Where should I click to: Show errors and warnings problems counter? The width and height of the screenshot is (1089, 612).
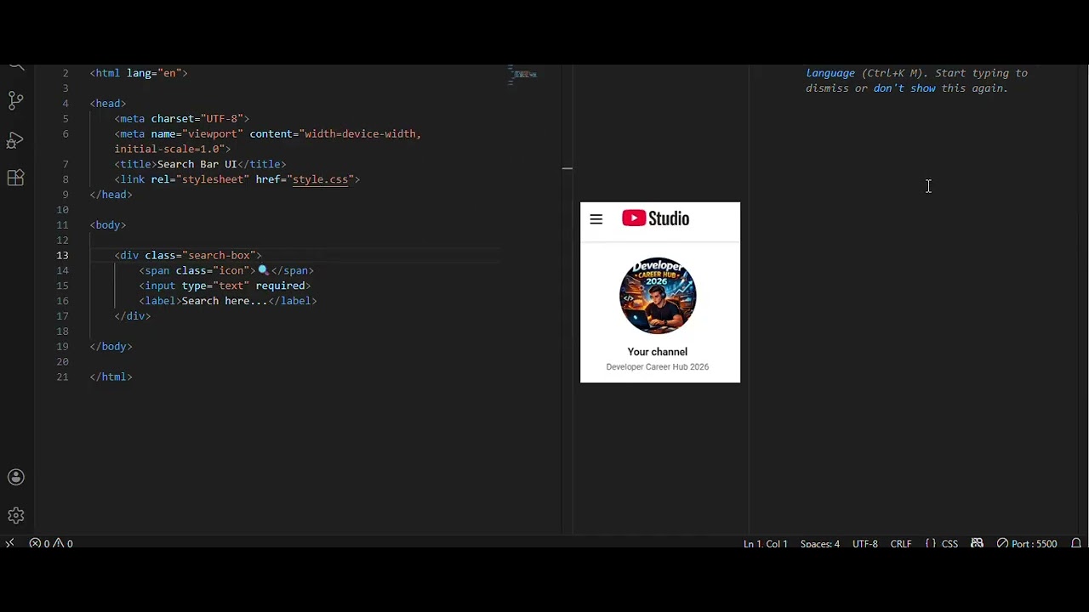click(51, 543)
